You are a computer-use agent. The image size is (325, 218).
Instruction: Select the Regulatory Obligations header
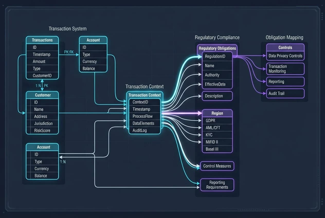[x=217, y=48]
